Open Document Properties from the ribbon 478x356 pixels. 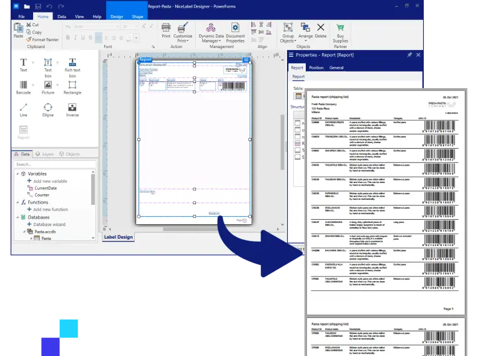click(235, 31)
